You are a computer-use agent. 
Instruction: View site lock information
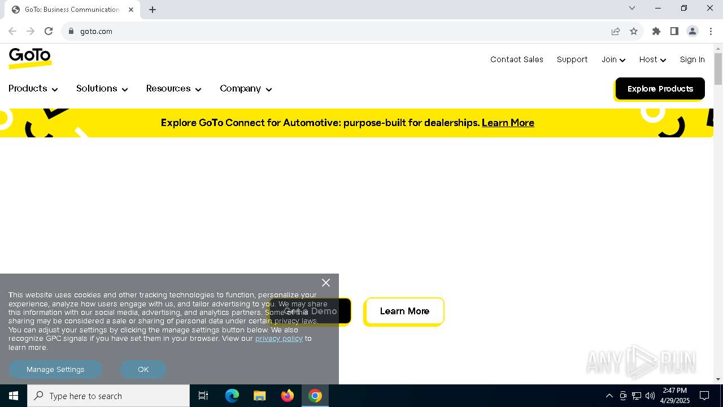coord(71,31)
